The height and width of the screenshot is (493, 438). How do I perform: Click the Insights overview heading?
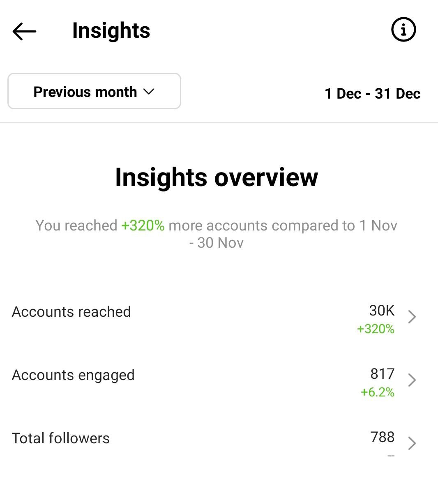[x=217, y=178]
